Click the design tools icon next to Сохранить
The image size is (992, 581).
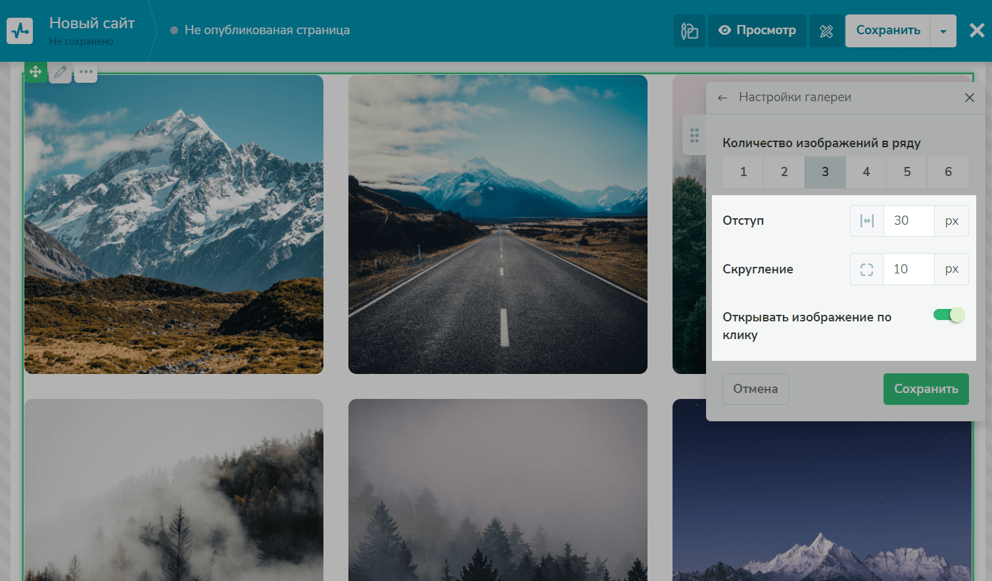point(826,31)
